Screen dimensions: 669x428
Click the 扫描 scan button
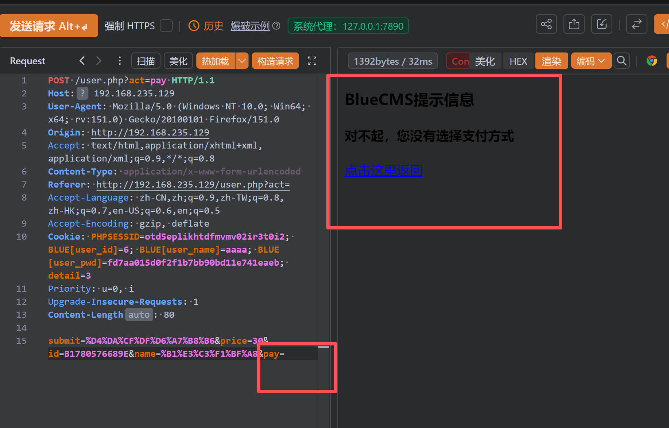tap(146, 61)
